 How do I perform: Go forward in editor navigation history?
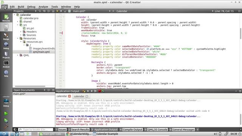[x=61, y=11]
